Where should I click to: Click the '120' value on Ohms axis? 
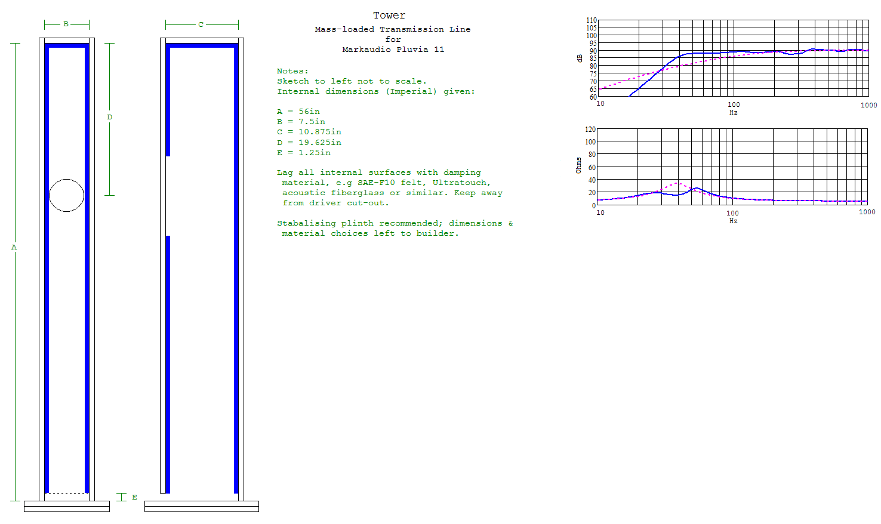(x=590, y=130)
